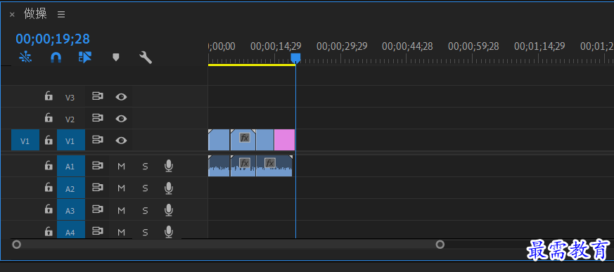Toggle nest sequence insert mode icon
Image resolution: width=614 pixels, height=272 pixels.
pyautogui.click(x=25, y=58)
